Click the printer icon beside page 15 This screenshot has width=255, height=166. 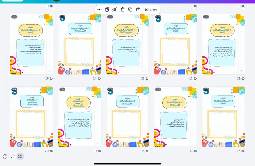[x=51, y=79]
